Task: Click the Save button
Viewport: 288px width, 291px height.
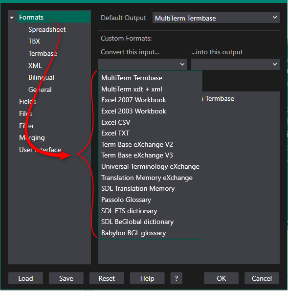Action: pyautogui.click(x=66, y=278)
